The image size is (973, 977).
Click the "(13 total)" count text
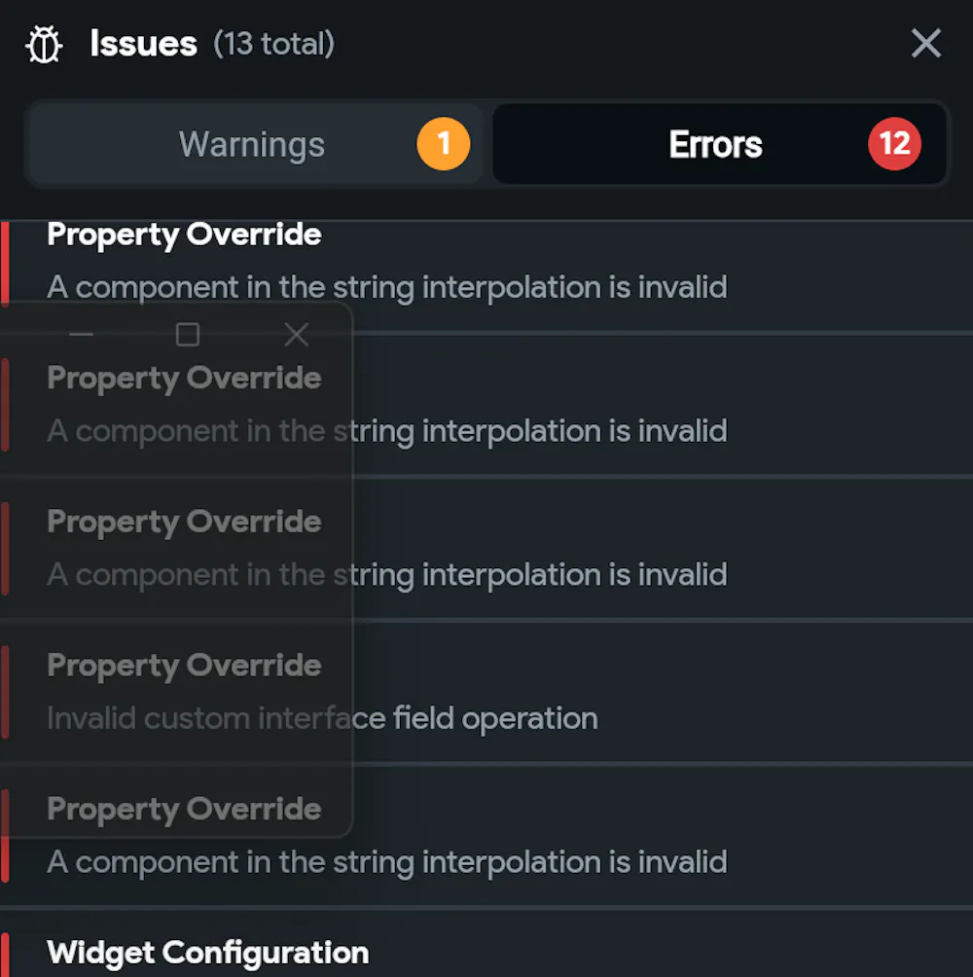click(274, 44)
